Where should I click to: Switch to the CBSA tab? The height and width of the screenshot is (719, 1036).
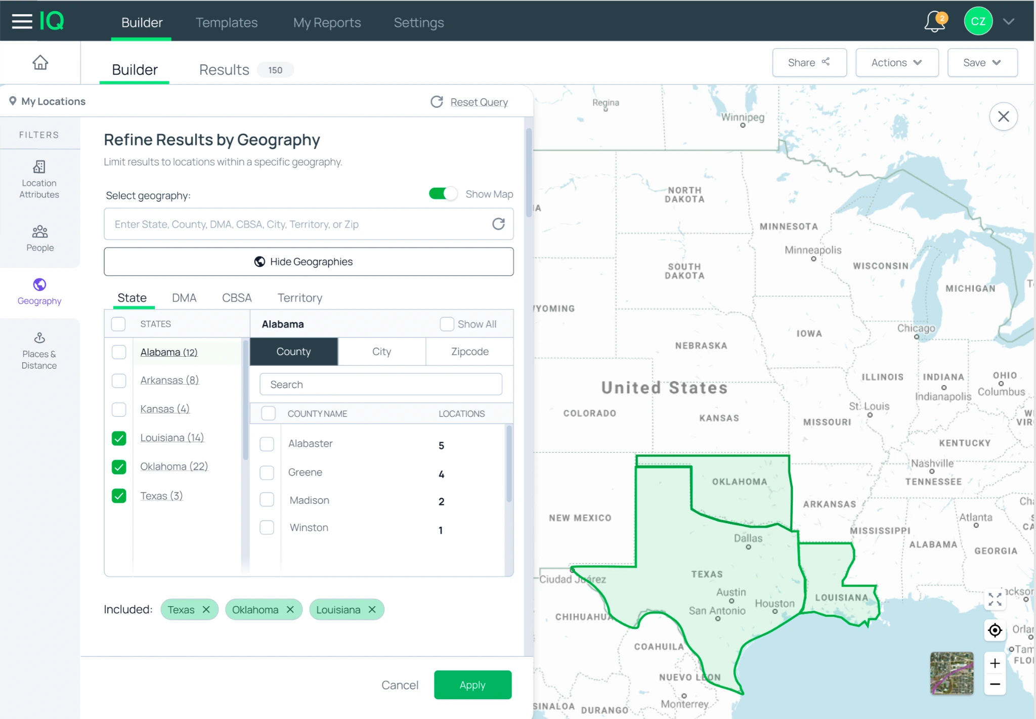pos(237,298)
